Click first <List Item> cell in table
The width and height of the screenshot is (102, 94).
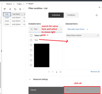coord(16,18)
